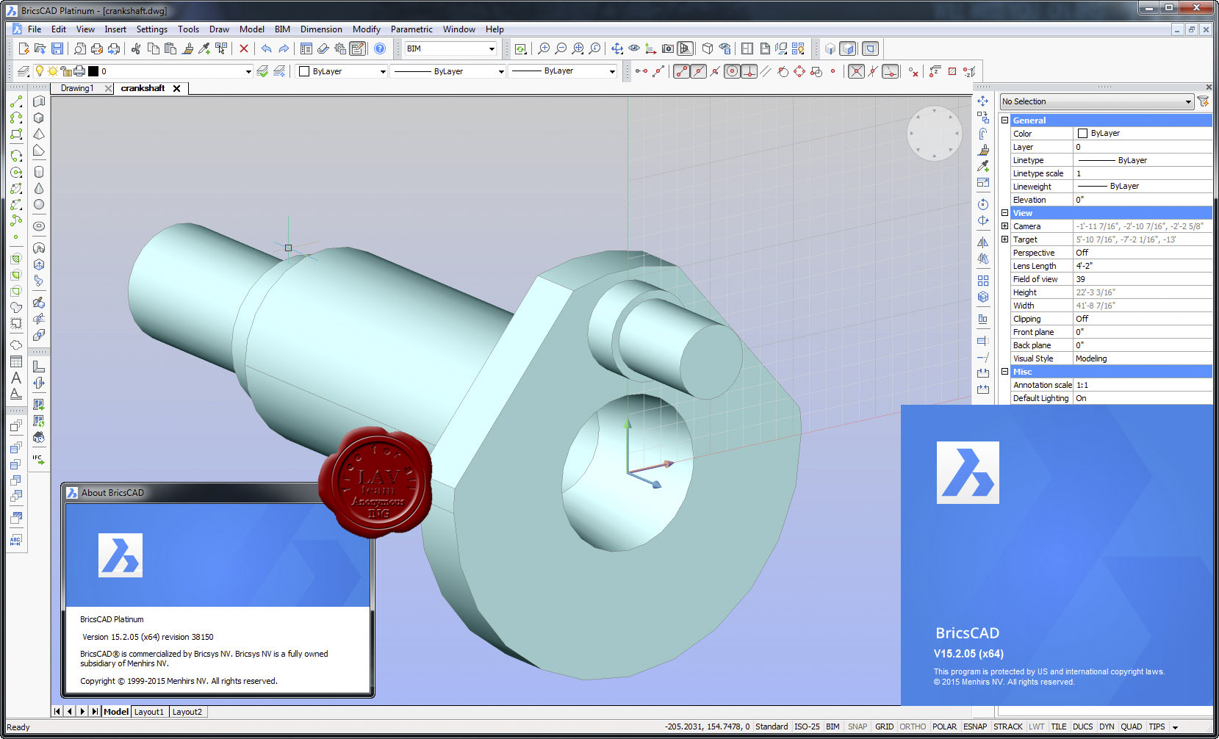This screenshot has width=1219, height=739.
Task: Open the toolbar lineweight ByLayer dropdown
Action: [x=612, y=71]
